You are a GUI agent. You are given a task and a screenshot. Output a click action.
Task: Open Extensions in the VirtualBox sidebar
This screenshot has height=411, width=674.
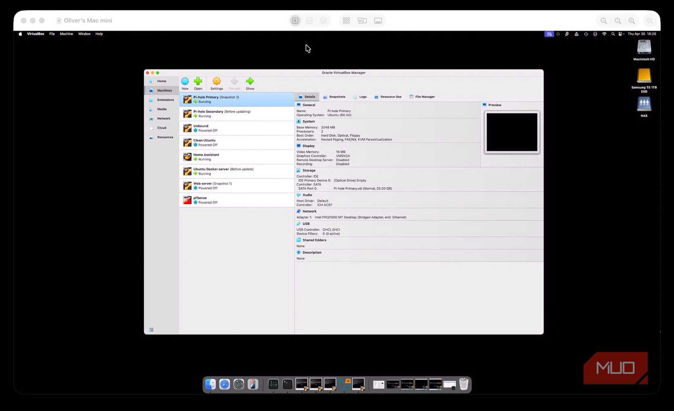pyautogui.click(x=161, y=100)
